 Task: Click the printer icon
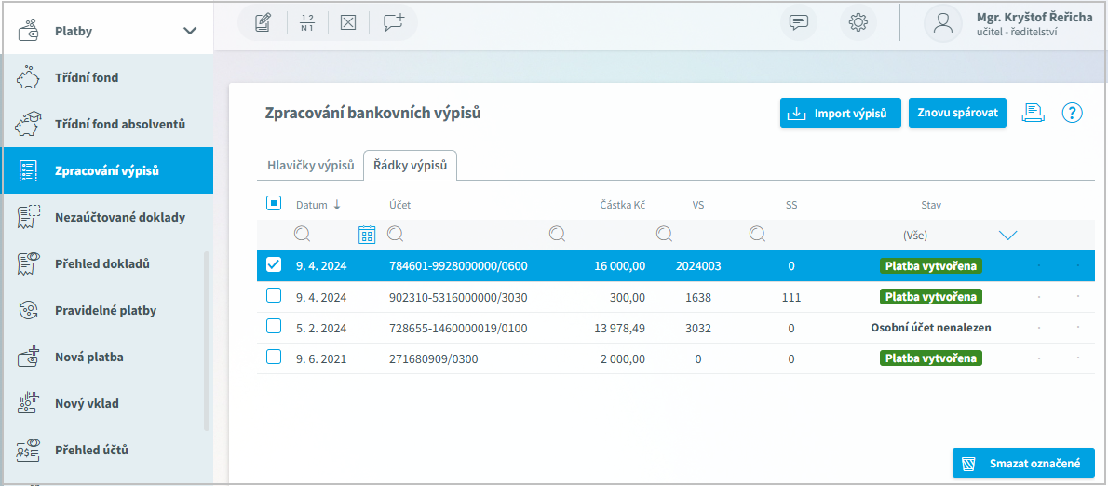point(1034,113)
